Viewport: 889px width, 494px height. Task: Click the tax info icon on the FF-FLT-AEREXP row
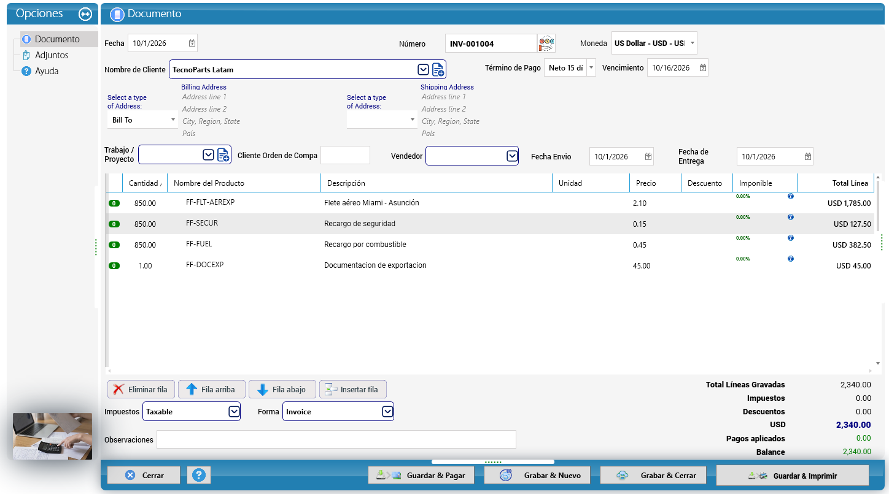(x=791, y=197)
